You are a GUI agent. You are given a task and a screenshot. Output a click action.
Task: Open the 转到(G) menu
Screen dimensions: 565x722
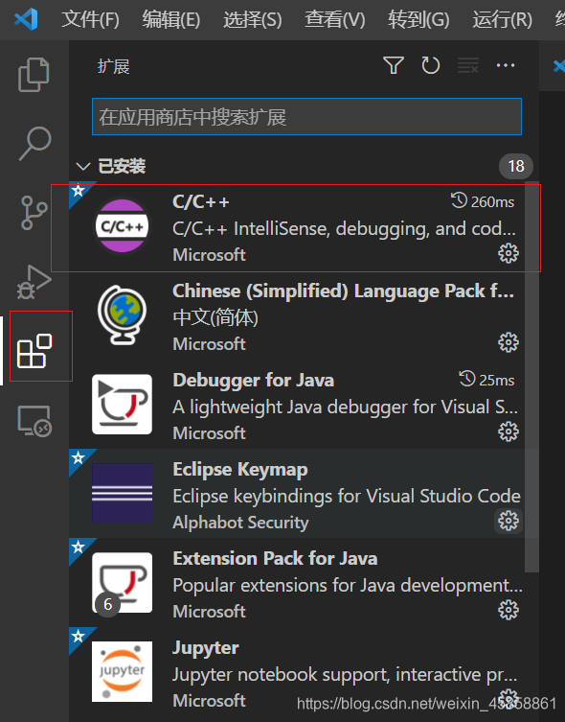coord(418,19)
